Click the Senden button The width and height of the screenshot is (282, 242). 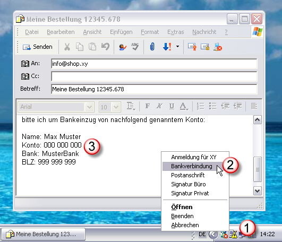click(x=38, y=47)
